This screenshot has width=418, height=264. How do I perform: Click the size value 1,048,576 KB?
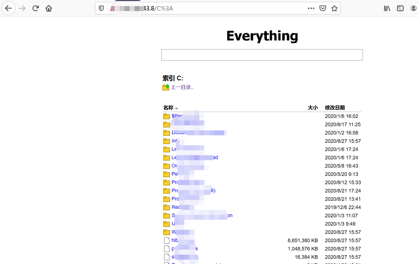click(303, 249)
